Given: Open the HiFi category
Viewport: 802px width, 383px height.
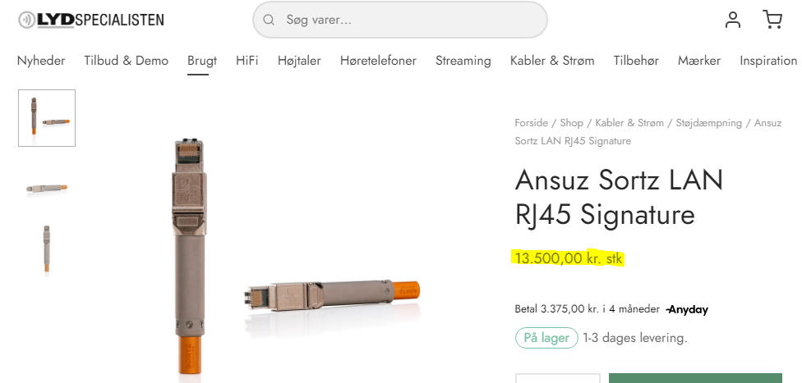Looking at the screenshot, I should click(x=247, y=61).
